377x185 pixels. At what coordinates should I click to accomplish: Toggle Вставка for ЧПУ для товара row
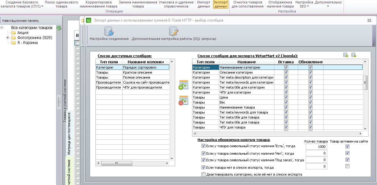tap(285, 127)
